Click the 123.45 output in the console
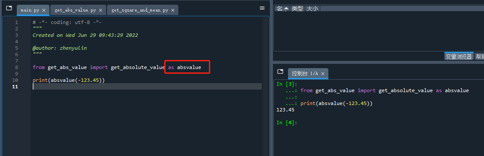This screenshot has height=156, width=484. pyautogui.click(x=285, y=110)
